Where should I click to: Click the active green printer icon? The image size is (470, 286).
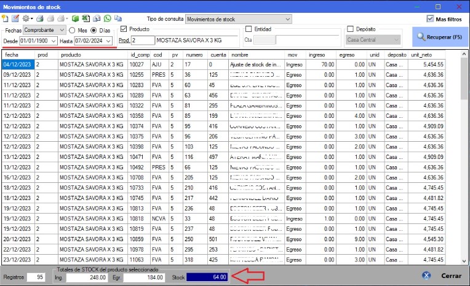coord(39,18)
